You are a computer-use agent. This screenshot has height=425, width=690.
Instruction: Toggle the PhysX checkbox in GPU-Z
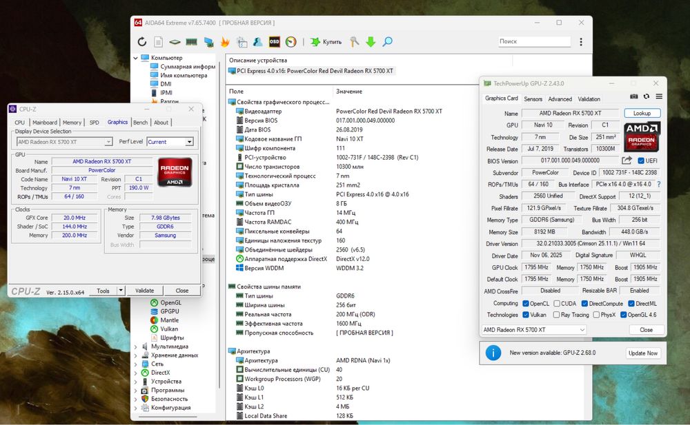coord(596,315)
